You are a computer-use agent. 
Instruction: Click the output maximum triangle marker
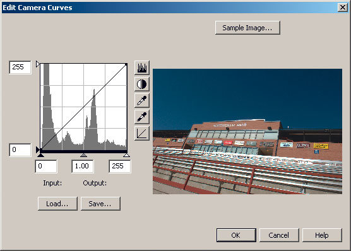[x=38, y=64]
